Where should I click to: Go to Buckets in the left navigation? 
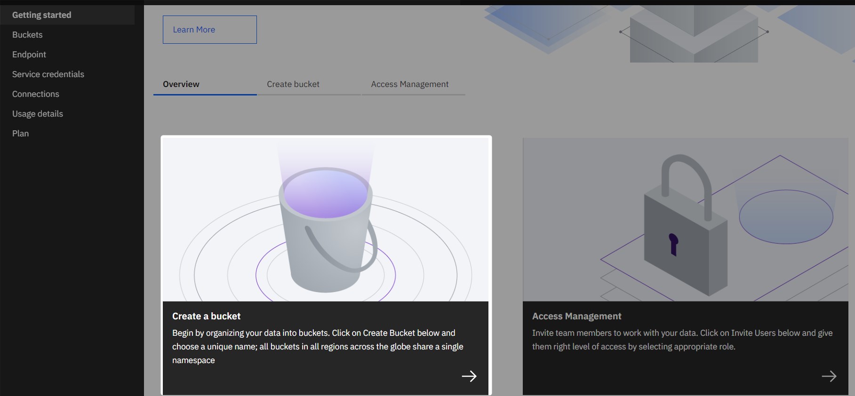click(x=27, y=35)
